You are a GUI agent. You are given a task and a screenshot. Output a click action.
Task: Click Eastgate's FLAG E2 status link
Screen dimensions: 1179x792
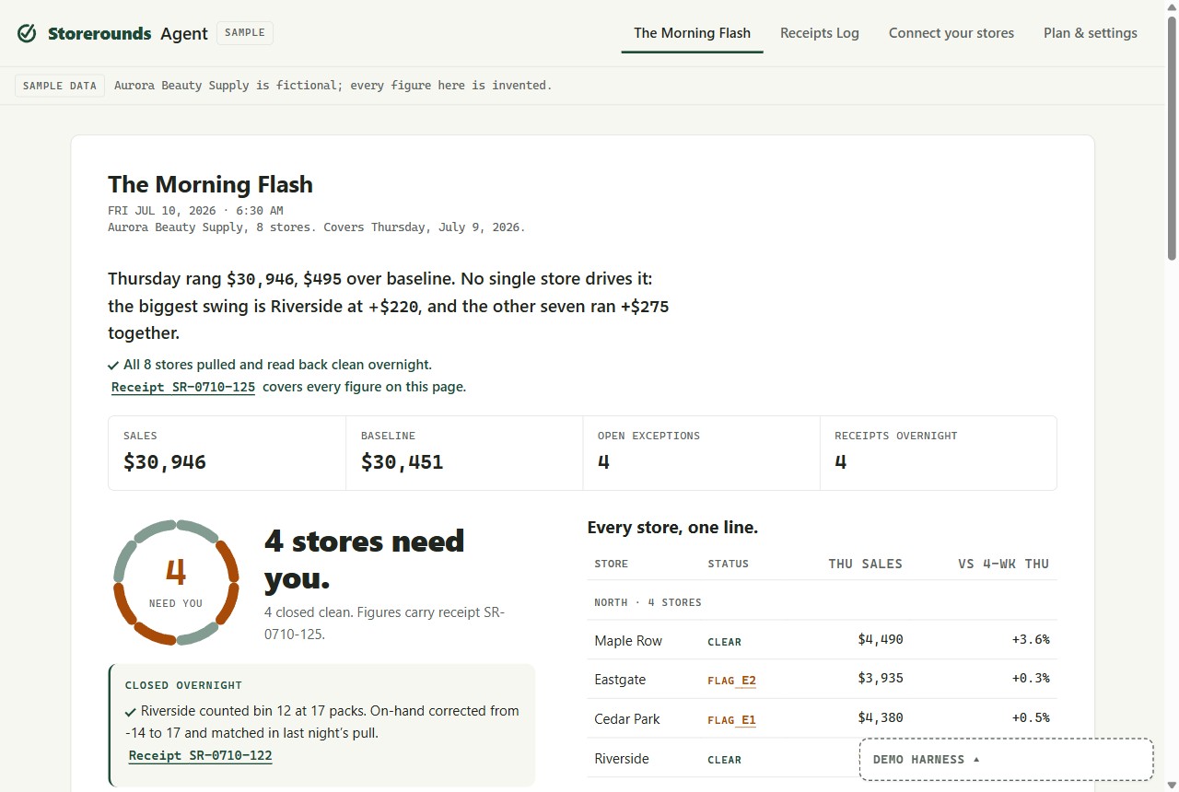pos(732,681)
